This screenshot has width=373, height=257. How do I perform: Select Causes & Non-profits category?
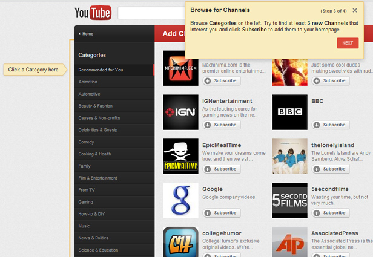point(114,118)
